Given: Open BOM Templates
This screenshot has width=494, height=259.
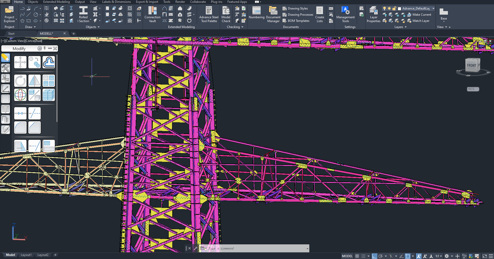Looking at the screenshot, I should tap(296, 21).
